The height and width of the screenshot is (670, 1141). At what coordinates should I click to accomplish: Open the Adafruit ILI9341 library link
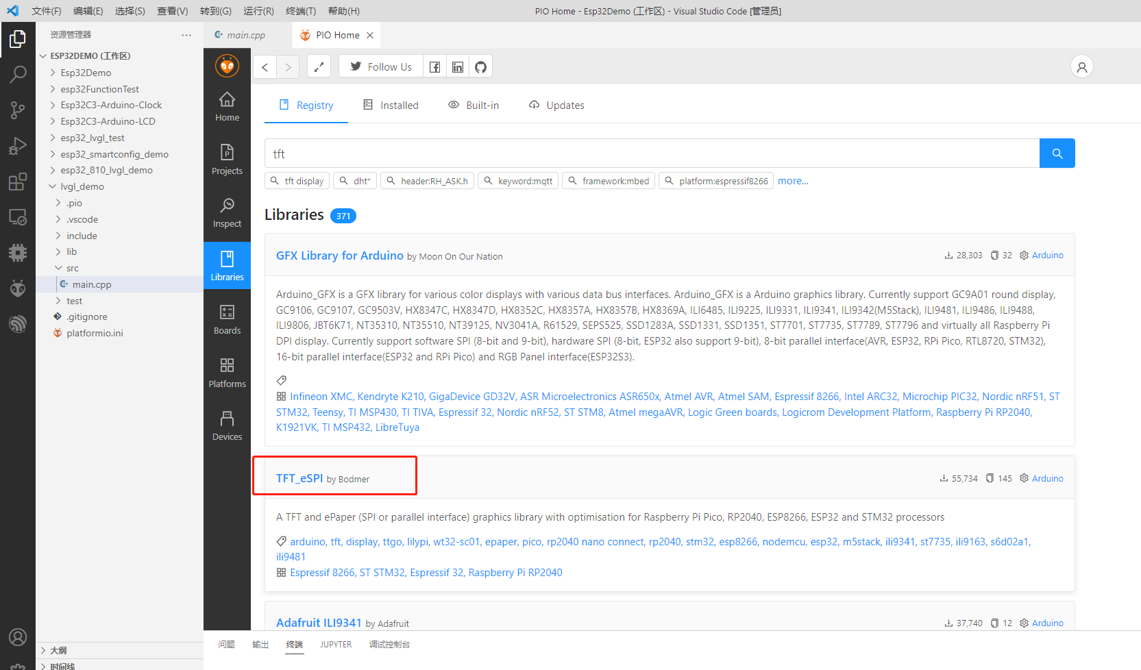point(319,623)
